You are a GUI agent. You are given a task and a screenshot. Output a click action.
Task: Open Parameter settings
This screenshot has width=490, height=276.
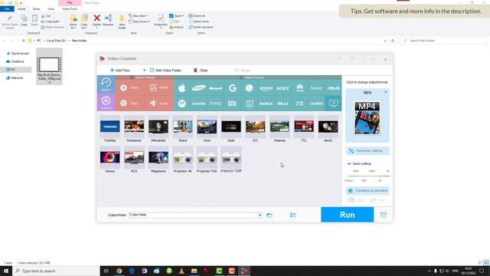[367, 151]
